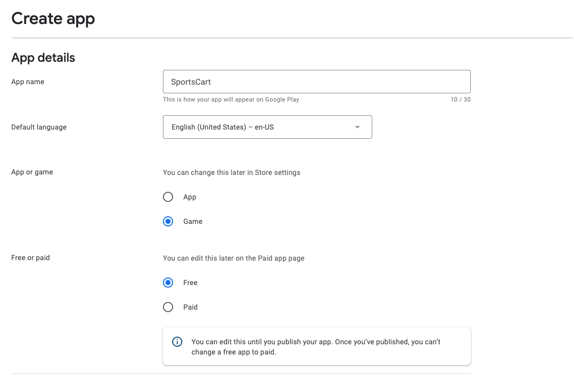574x382 pixels.
Task: Click into the SportsCart app name field
Action: coord(317,82)
